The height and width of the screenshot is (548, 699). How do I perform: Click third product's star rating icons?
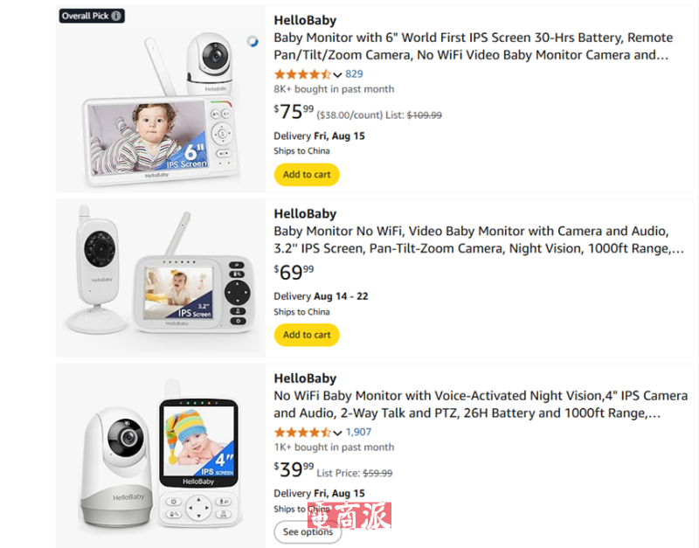pyautogui.click(x=302, y=432)
